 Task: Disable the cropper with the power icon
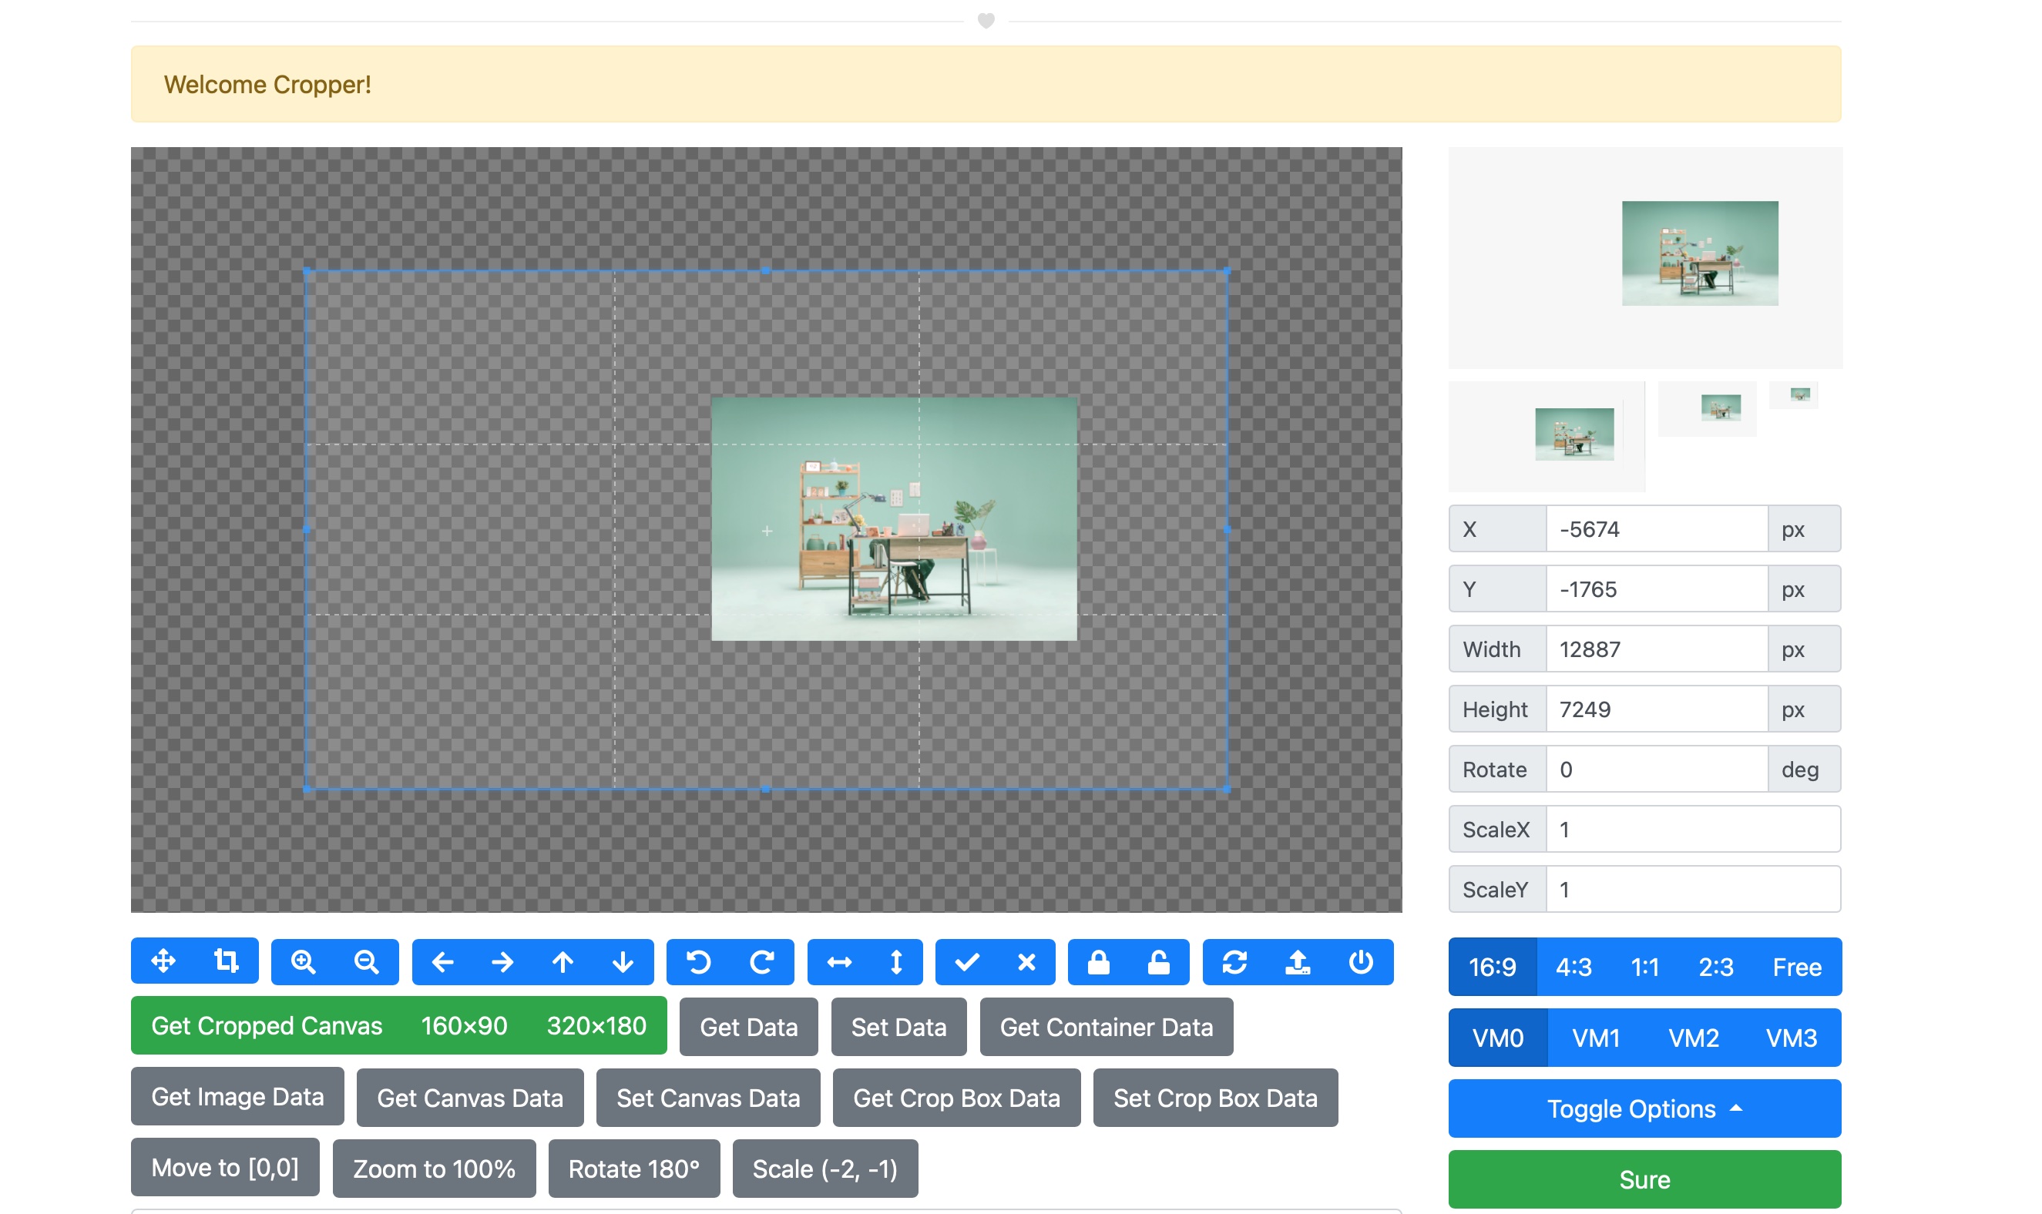point(1361,961)
